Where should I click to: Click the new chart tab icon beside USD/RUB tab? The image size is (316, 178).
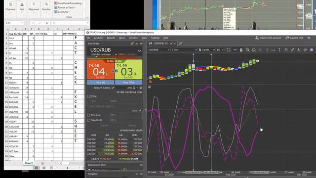[x=181, y=43]
